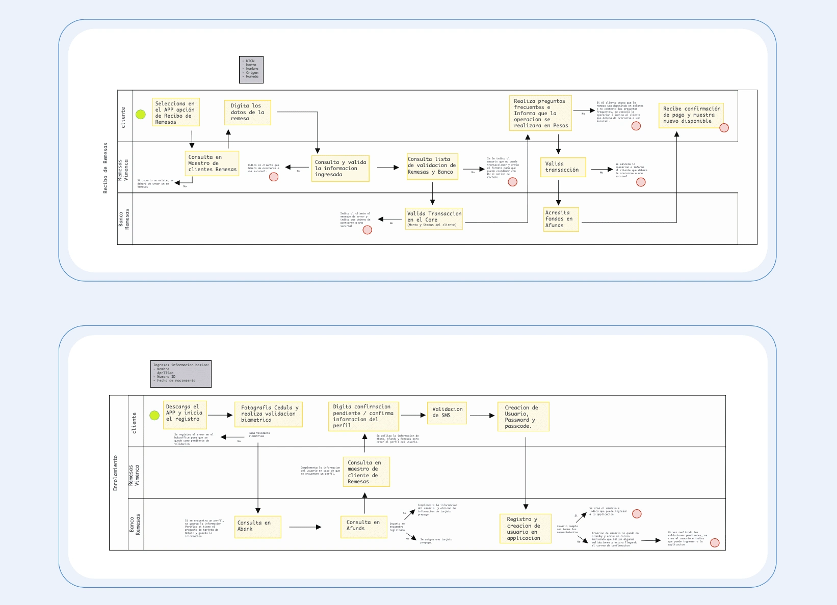Select the green start circle beside 'Descarga el APP'
Viewport: 837px width, 605px height.
[x=154, y=416]
